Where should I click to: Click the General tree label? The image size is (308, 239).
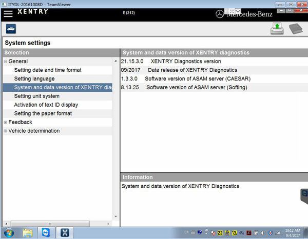click(x=18, y=62)
